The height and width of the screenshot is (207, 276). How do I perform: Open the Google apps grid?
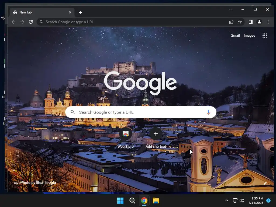265,36
